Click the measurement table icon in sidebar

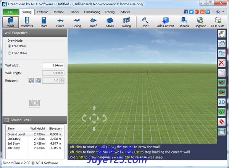point(222,132)
